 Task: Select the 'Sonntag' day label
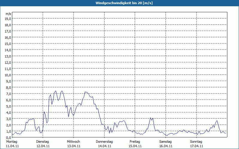pyautogui.click(x=196, y=142)
